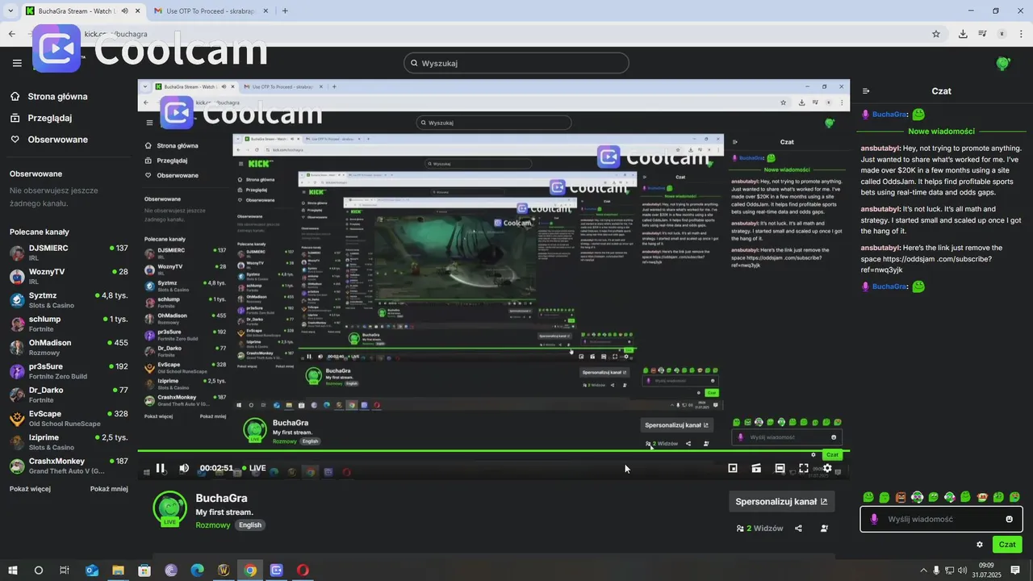Jump to live by clicking the LIVE indicator
Image resolution: width=1033 pixels, height=581 pixels.
click(253, 468)
